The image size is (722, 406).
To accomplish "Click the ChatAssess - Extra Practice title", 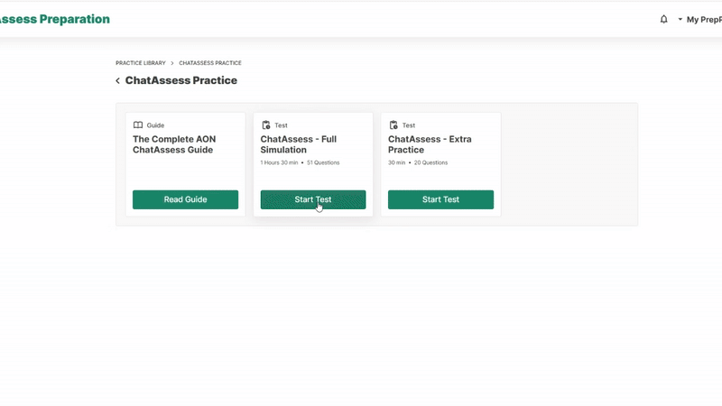I will pyautogui.click(x=430, y=144).
